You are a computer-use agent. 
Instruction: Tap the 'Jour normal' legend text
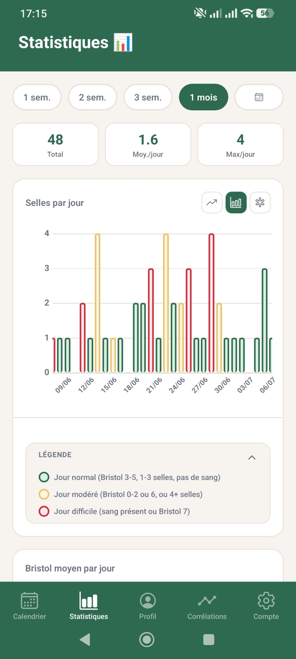137,477
